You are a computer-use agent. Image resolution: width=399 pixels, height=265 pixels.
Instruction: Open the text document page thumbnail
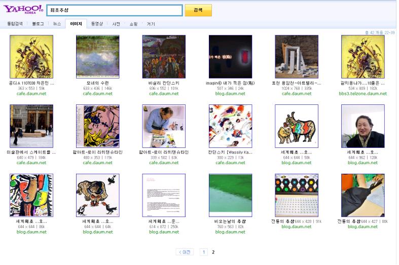164,195
